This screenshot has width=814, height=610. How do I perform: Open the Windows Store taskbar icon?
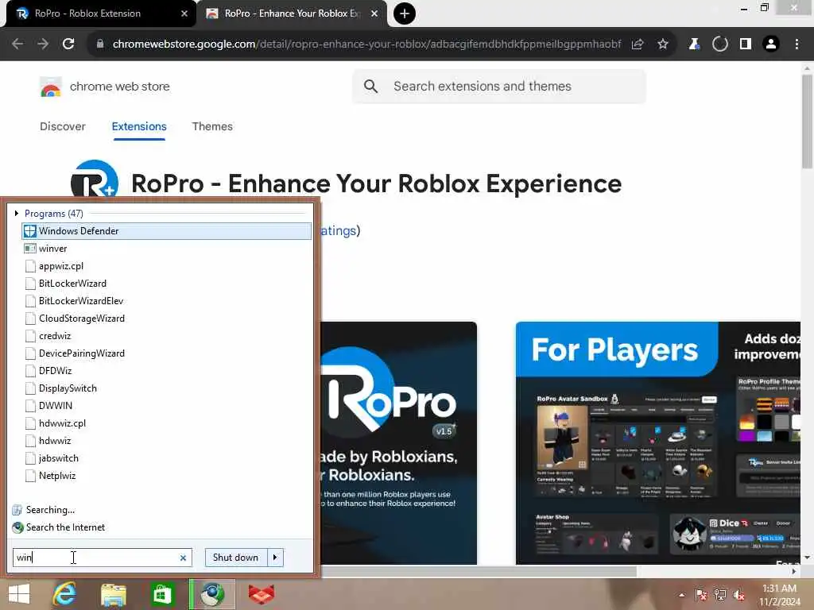click(162, 594)
